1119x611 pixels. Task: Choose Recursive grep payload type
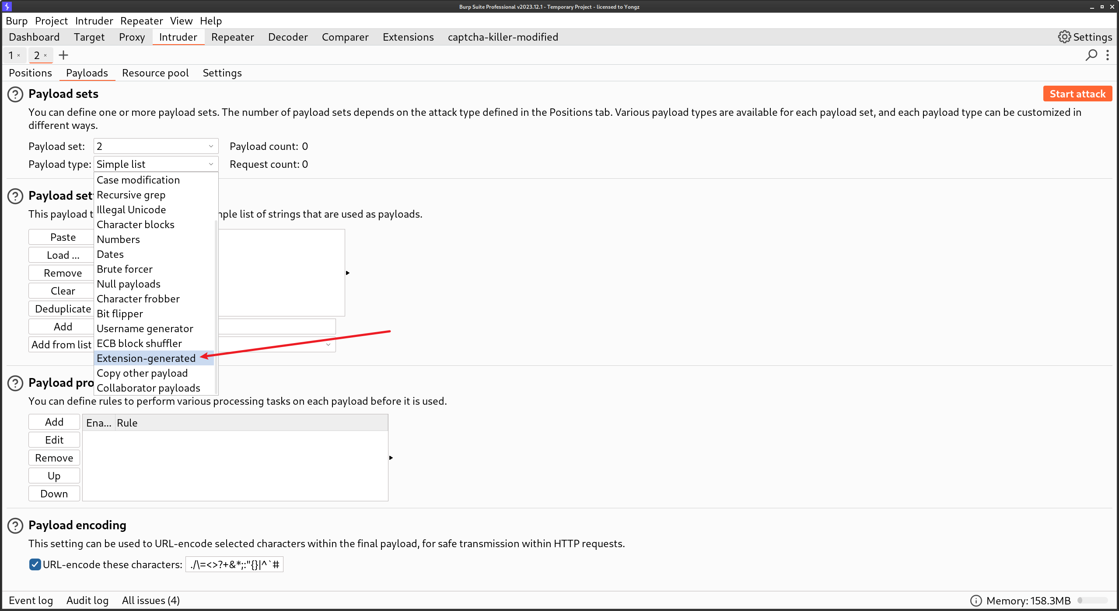(x=154, y=195)
